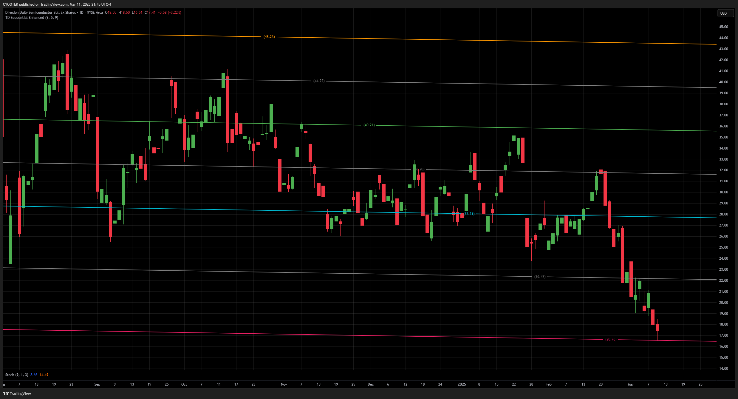Click the orange (48.23) line label
The height and width of the screenshot is (399, 738).
(x=269, y=37)
